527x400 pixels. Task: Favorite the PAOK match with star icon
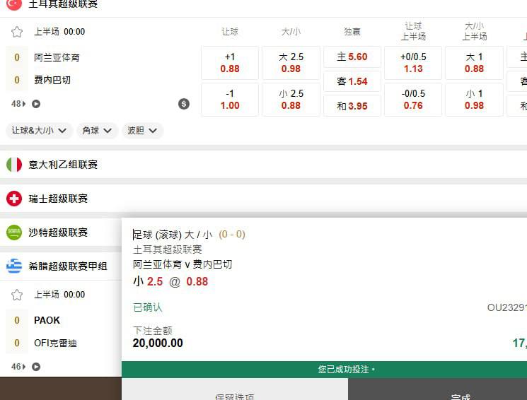[17, 295]
